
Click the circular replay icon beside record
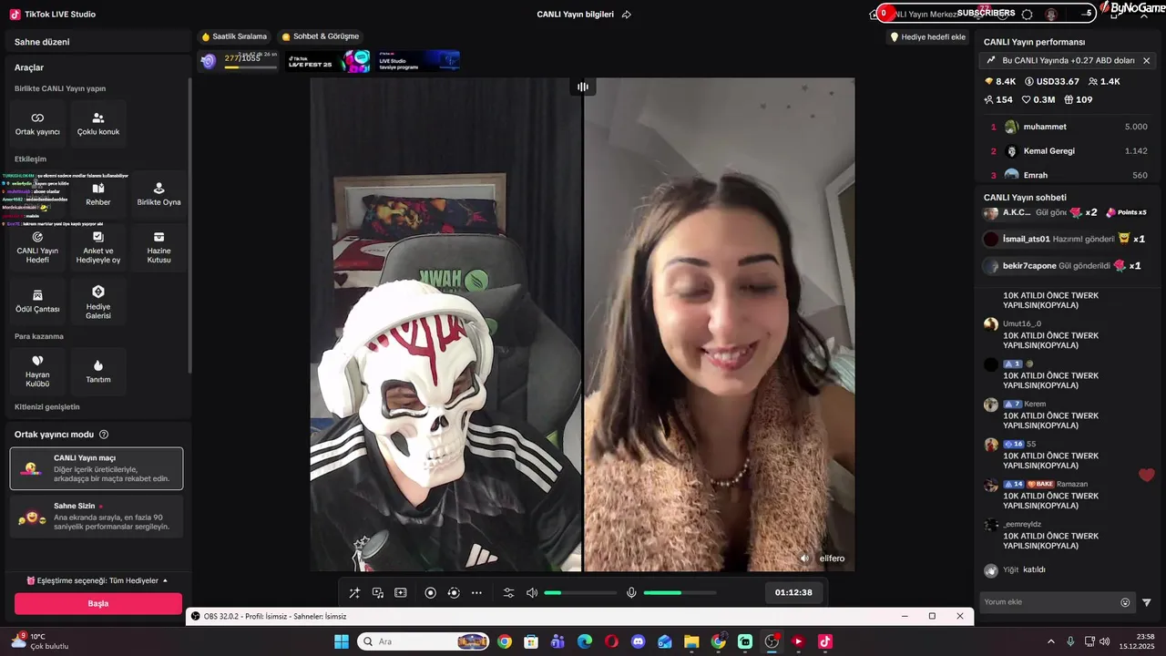pos(454,593)
